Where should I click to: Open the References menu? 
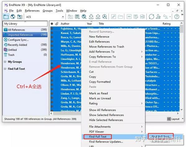(32, 11)
